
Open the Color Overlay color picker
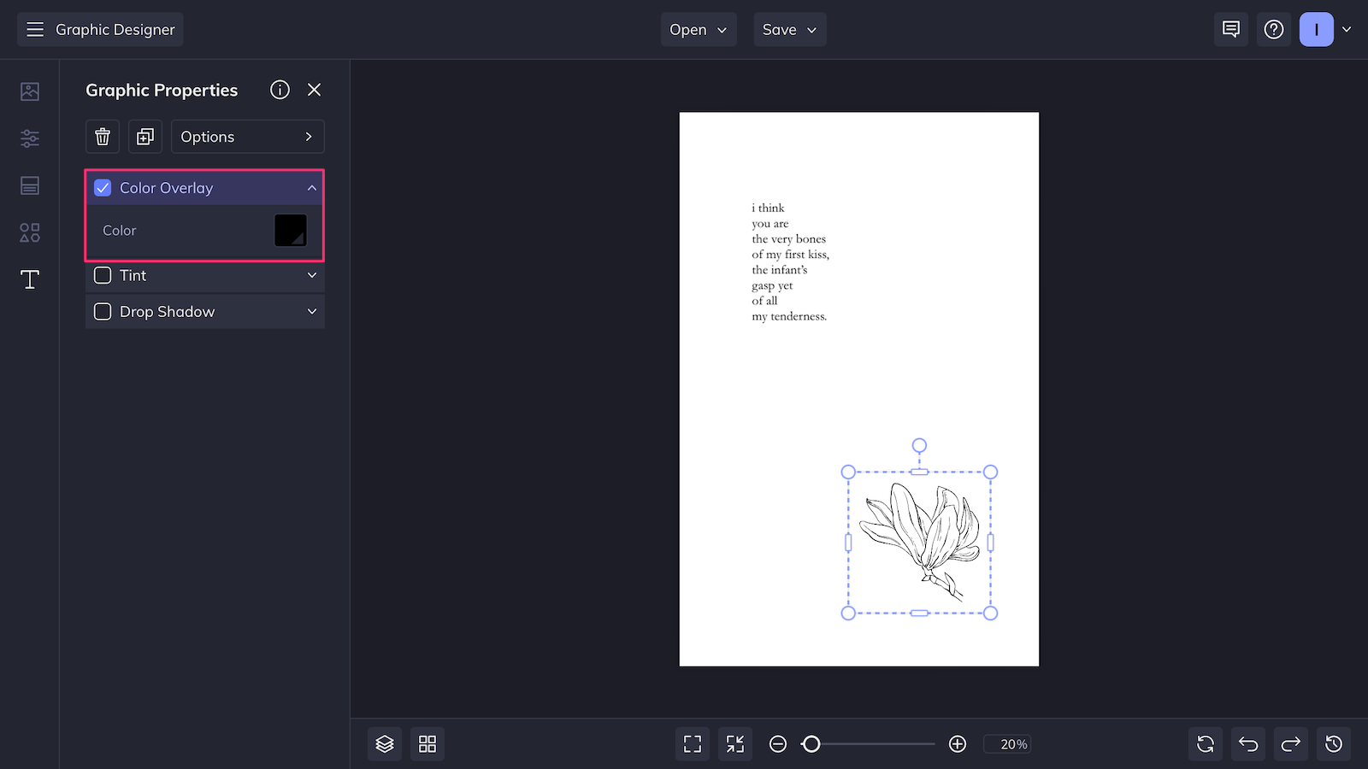[x=291, y=230]
